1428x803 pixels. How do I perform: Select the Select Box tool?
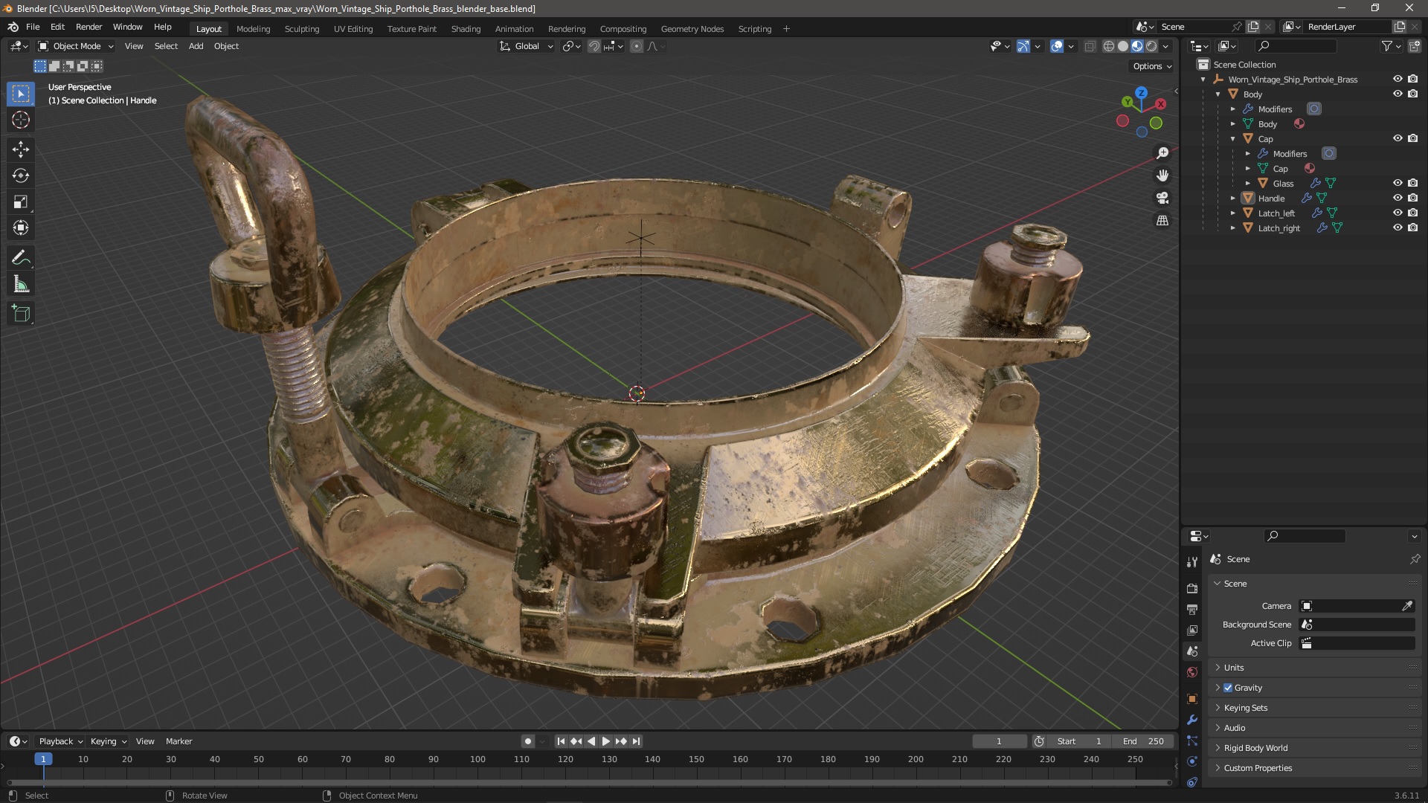21,94
